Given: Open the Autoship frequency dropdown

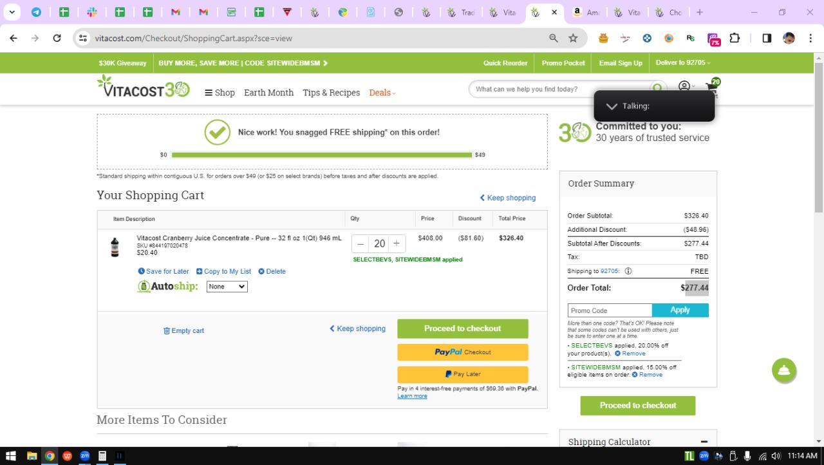Looking at the screenshot, I should pyautogui.click(x=227, y=287).
